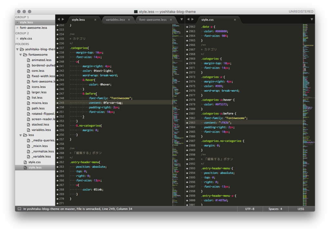Image resolution: width=330 pixels, height=233 pixels.
Task: Go to previous tab using left pane back arrow
Action: click(59, 19)
